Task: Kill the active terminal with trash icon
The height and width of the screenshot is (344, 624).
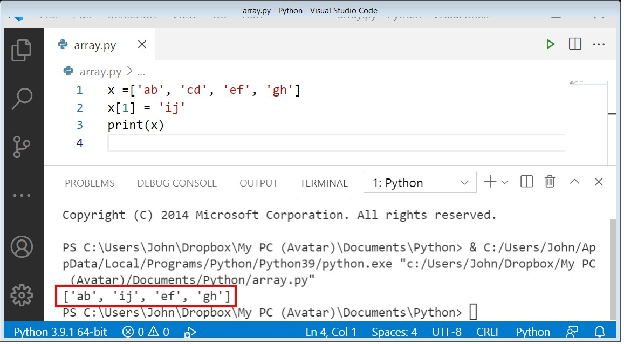Action: pyautogui.click(x=550, y=182)
